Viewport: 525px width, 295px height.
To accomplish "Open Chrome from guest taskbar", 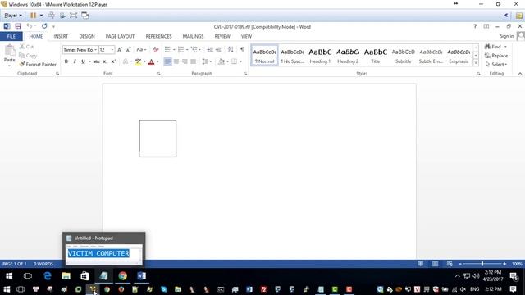I will 122,275.
